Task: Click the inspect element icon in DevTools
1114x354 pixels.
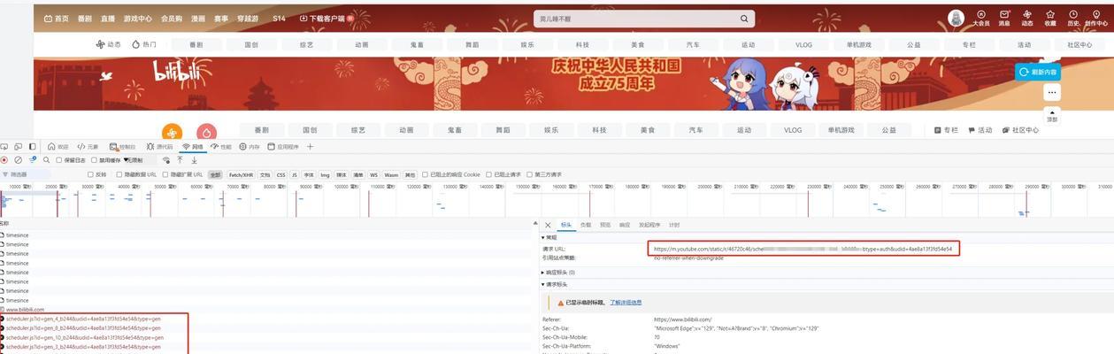Action: 4,147
